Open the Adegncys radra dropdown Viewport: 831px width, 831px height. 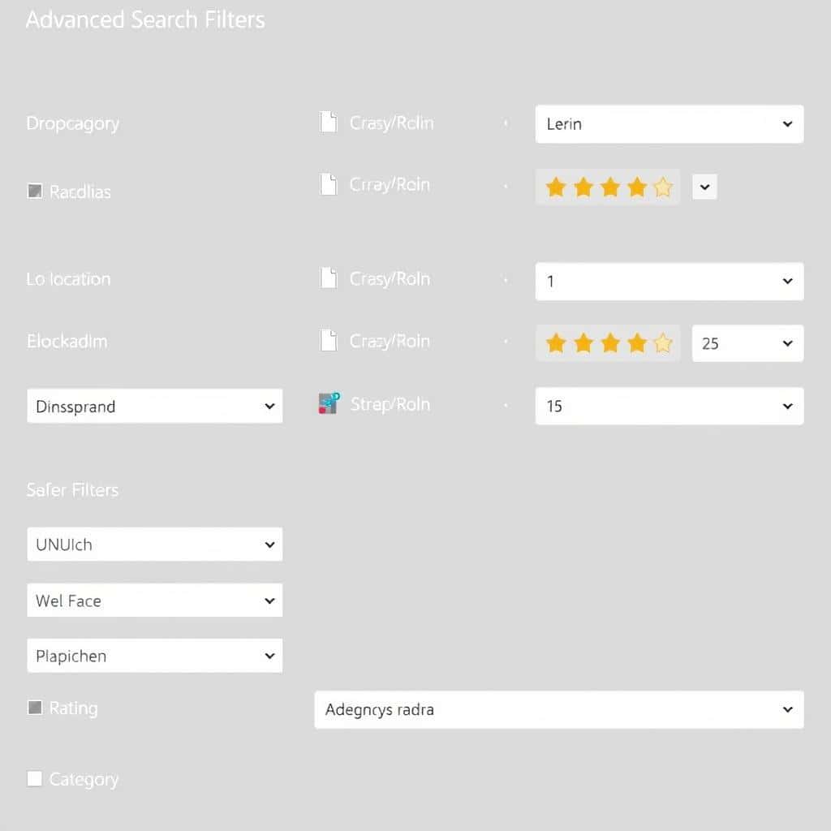(559, 709)
